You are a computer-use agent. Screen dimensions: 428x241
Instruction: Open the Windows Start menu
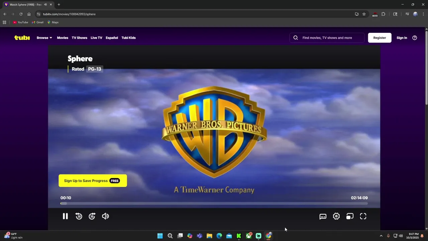(160, 236)
